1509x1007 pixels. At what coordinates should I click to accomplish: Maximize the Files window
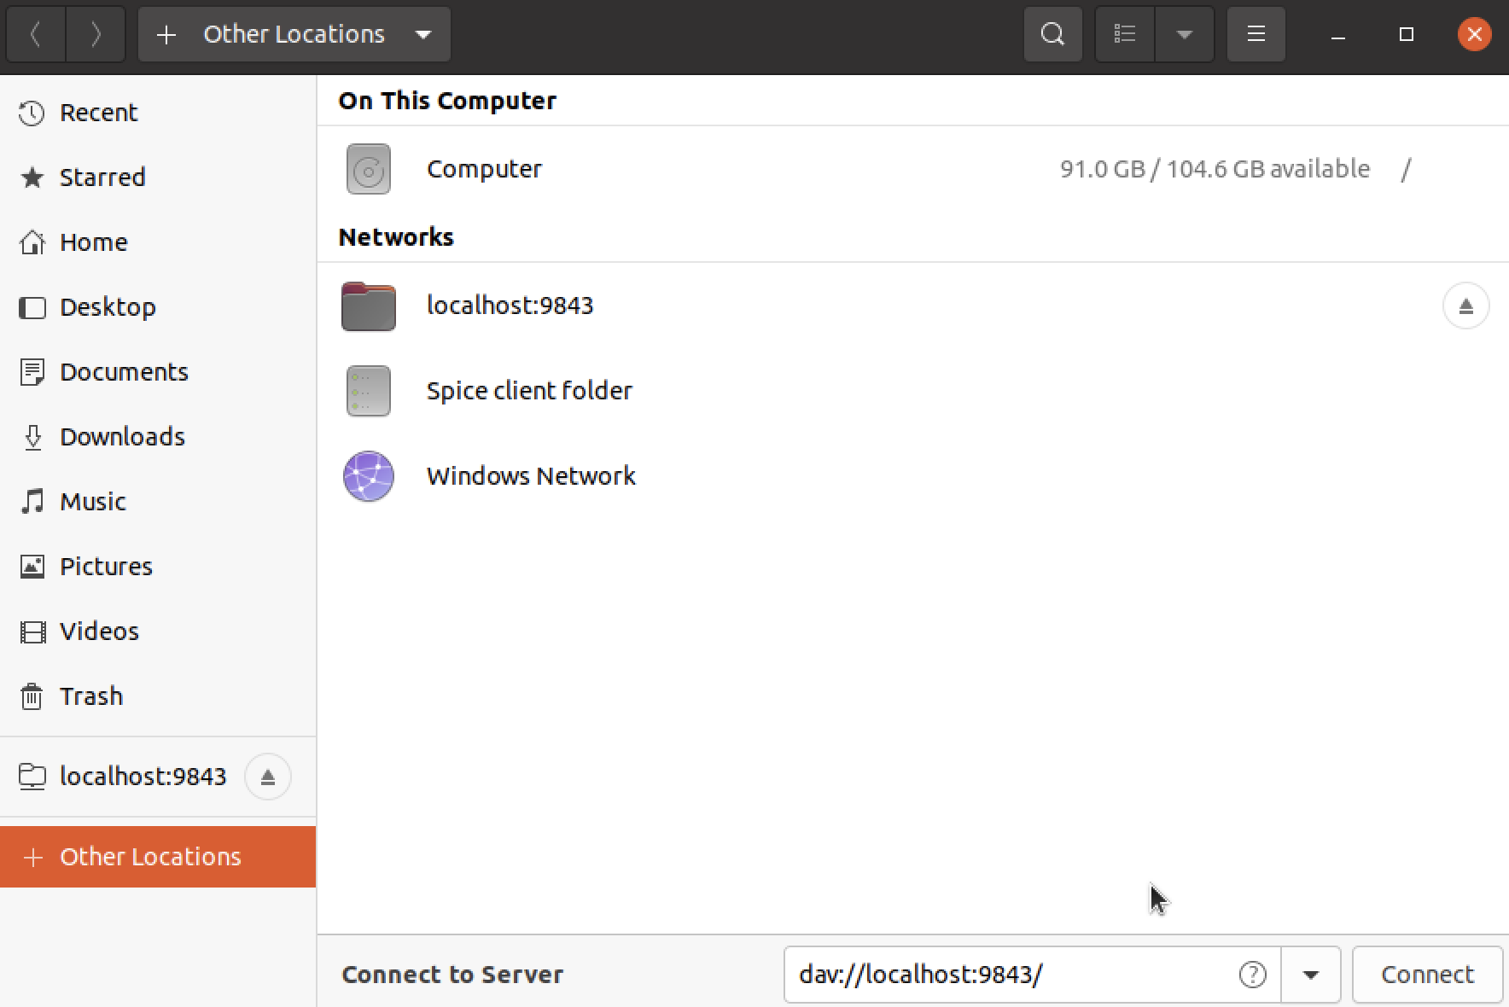pos(1407,34)
